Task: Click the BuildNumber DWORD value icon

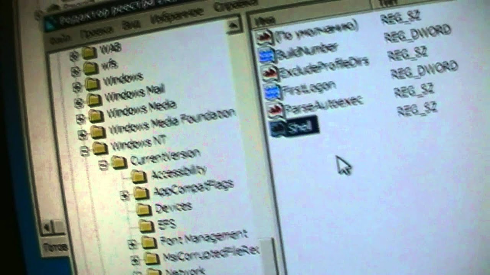Action: (x=267, y=55)
